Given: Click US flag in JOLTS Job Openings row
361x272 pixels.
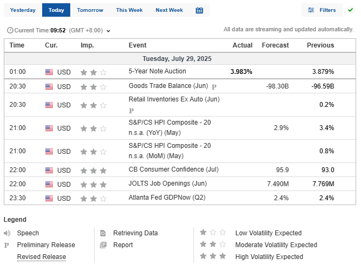Looking at the screenshot, I should (x=49, y=185).
